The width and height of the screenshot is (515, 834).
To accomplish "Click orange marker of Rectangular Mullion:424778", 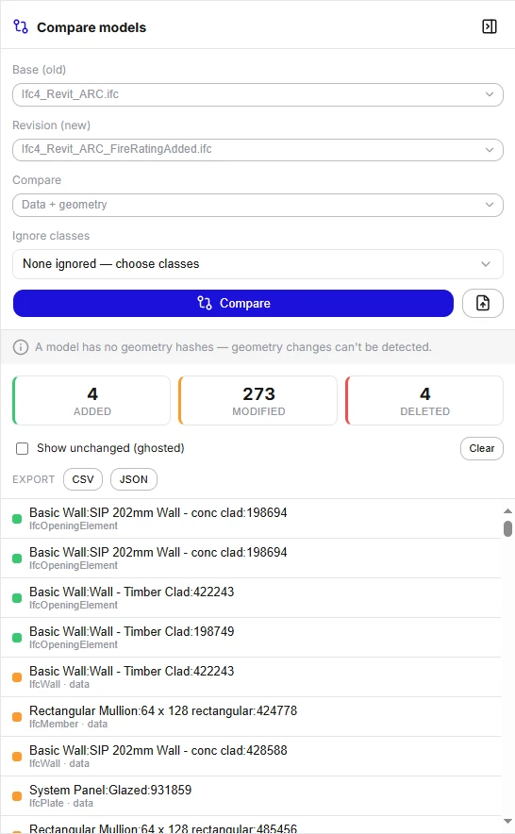I will coord(17,716).
